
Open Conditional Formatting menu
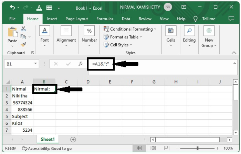(x=130, y=29)
